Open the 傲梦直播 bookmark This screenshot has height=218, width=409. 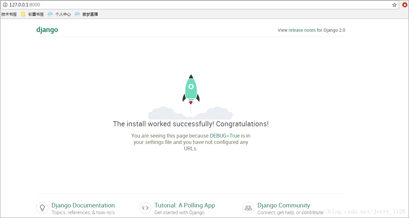click(x=90, y=14)
